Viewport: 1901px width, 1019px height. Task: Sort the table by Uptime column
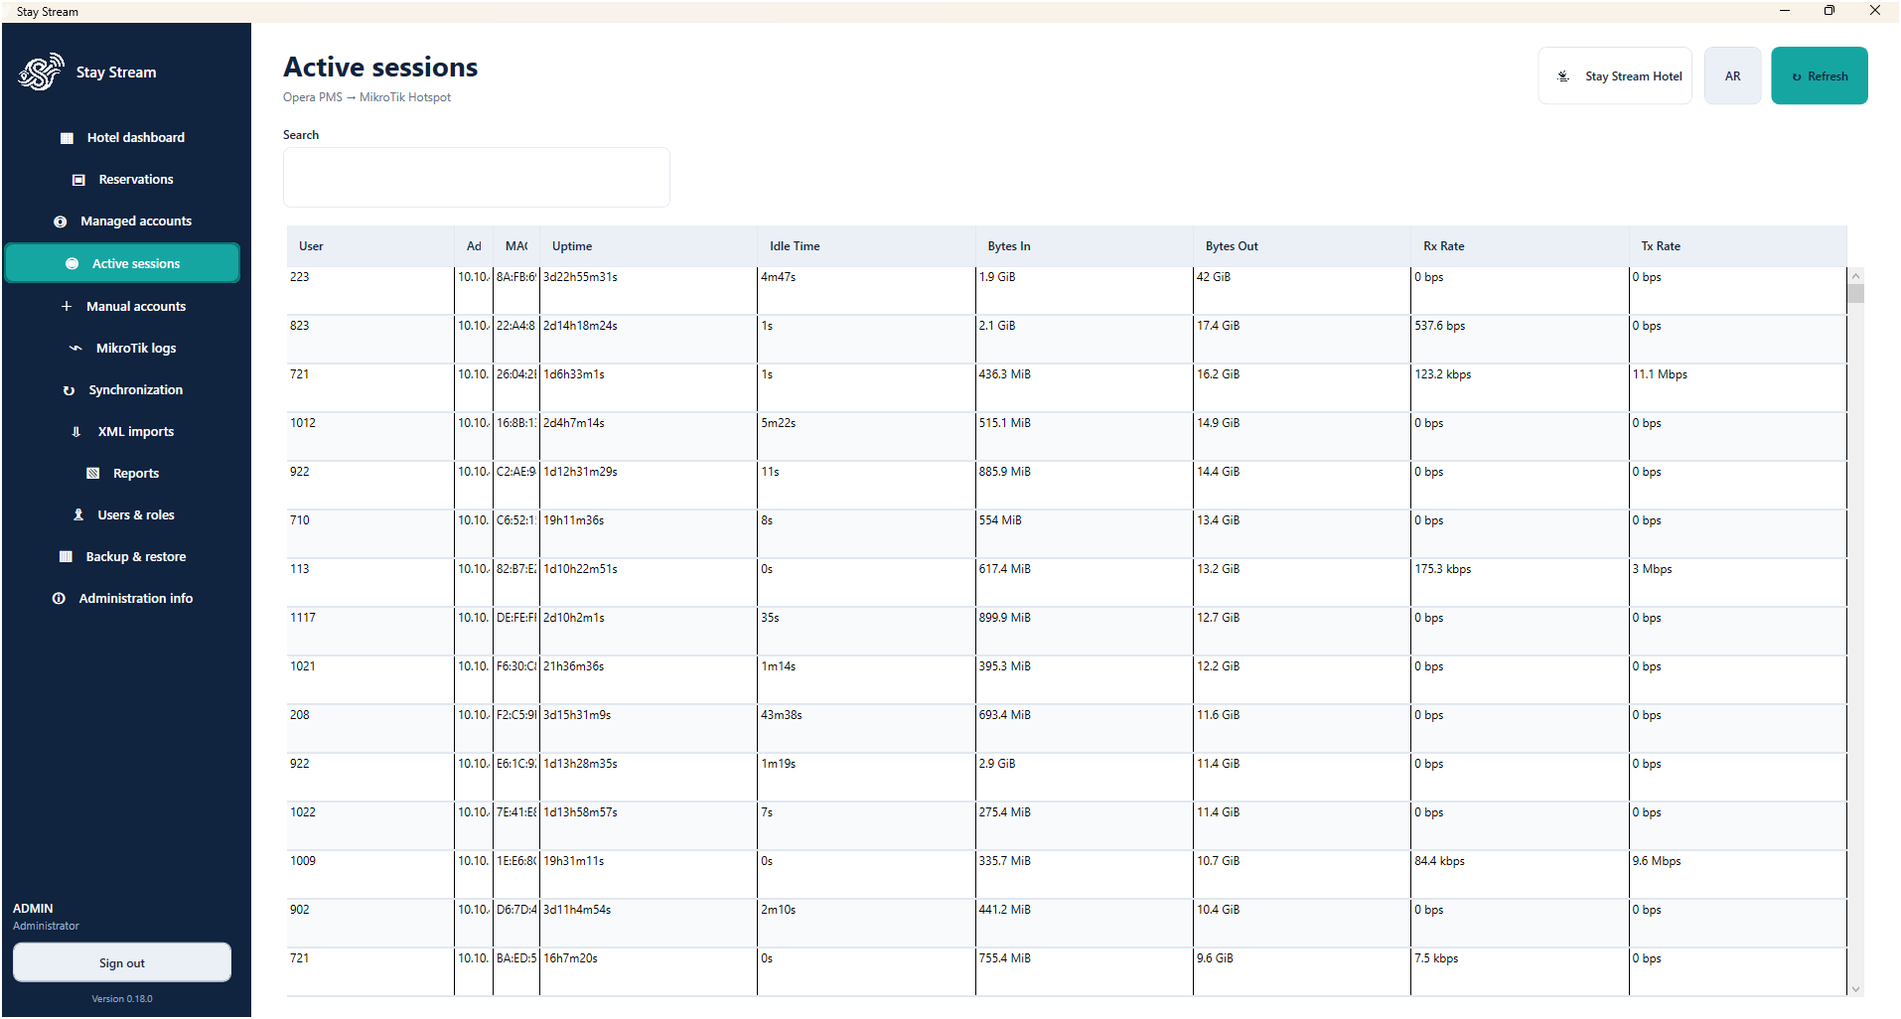point(572,246)
